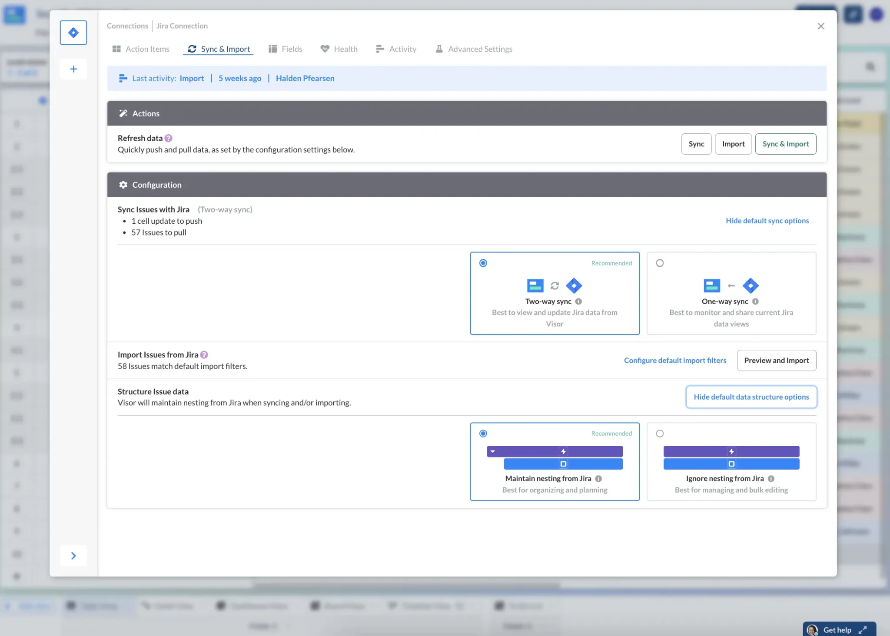Click Hide default data structure options
This screenshot has height=636, width=890.
tap(751, 397)
